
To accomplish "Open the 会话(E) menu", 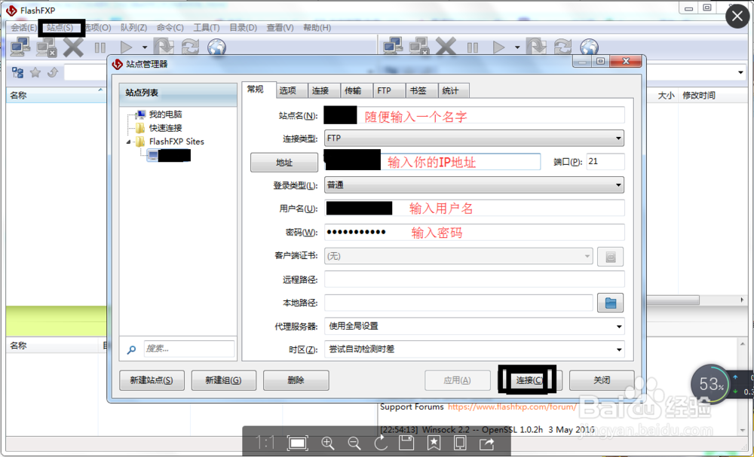I will (x=23, y=28).
